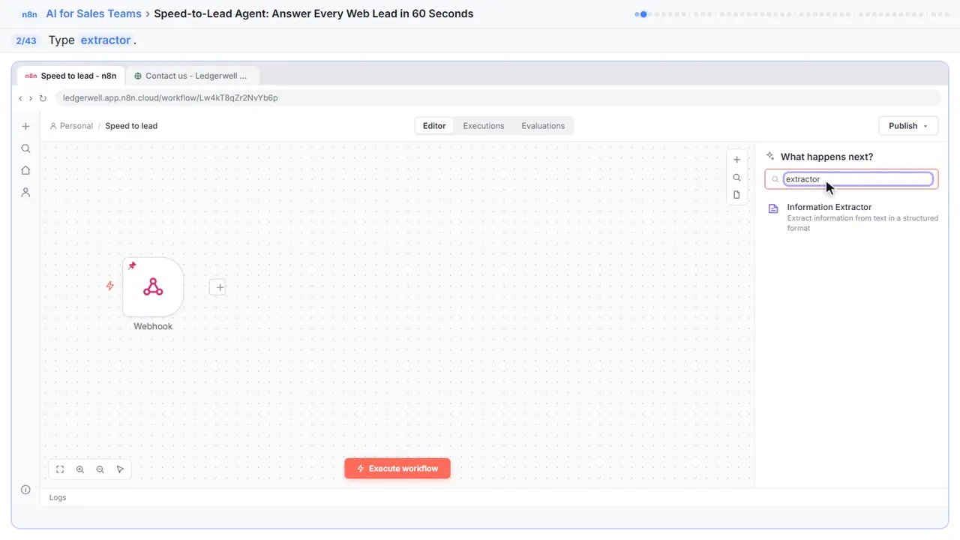This screenshot has width=960, height=540.
Task: Open the Logs panel
Action: pos(58,497)
